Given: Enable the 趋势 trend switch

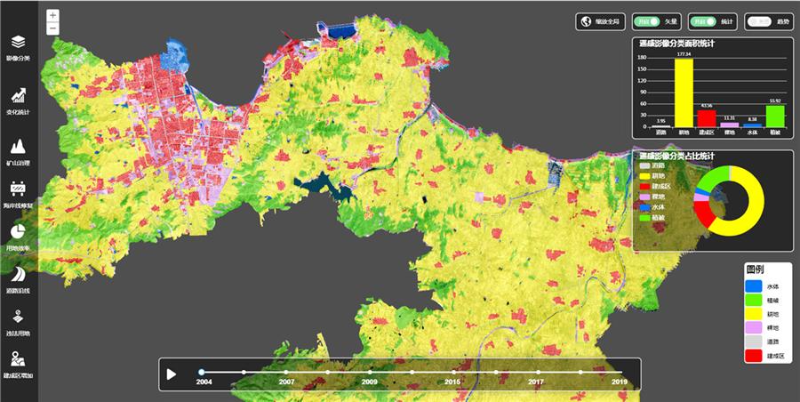Looking at the screenshot, I should point(757,21).
